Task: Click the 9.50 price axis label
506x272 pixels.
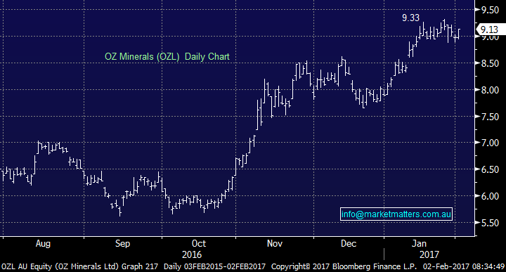Action: [x=490, y=11]
